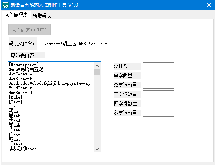The image size is (216, 166).
Task: Click the UsedCodes line in code table
Action: 50,83
